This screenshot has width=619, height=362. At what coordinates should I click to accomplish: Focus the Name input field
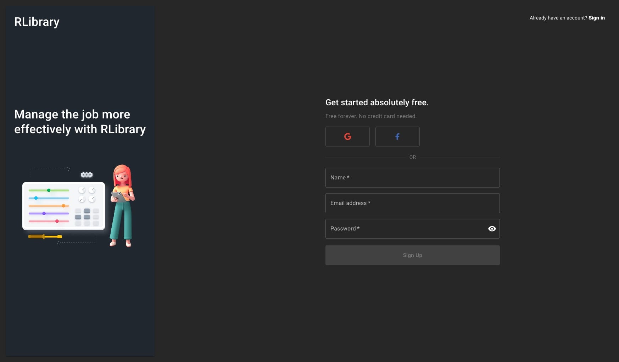pos(412,178)
